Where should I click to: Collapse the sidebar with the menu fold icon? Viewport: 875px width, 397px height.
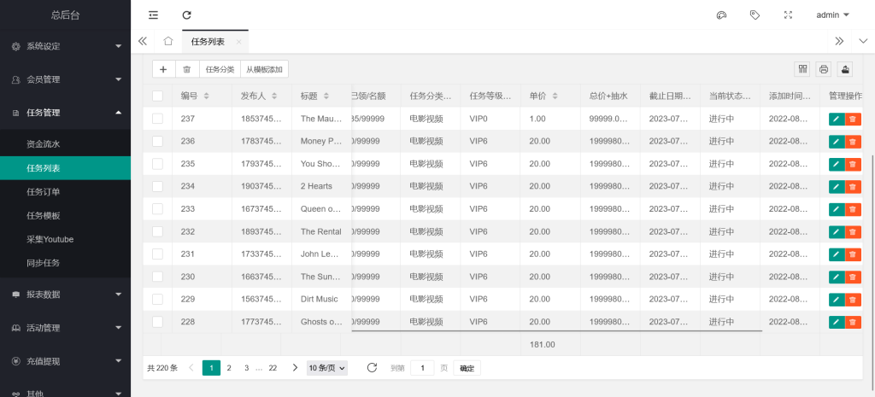point(153,15)
